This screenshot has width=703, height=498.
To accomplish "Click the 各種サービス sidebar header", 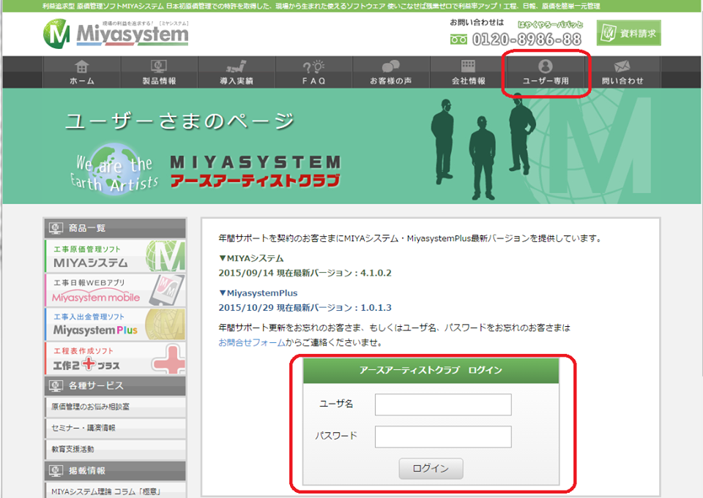I will point(115,385).
